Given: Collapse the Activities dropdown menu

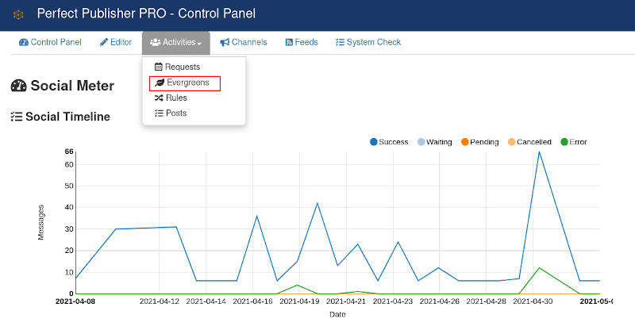Looking at the screenshot, I should 175,43.
